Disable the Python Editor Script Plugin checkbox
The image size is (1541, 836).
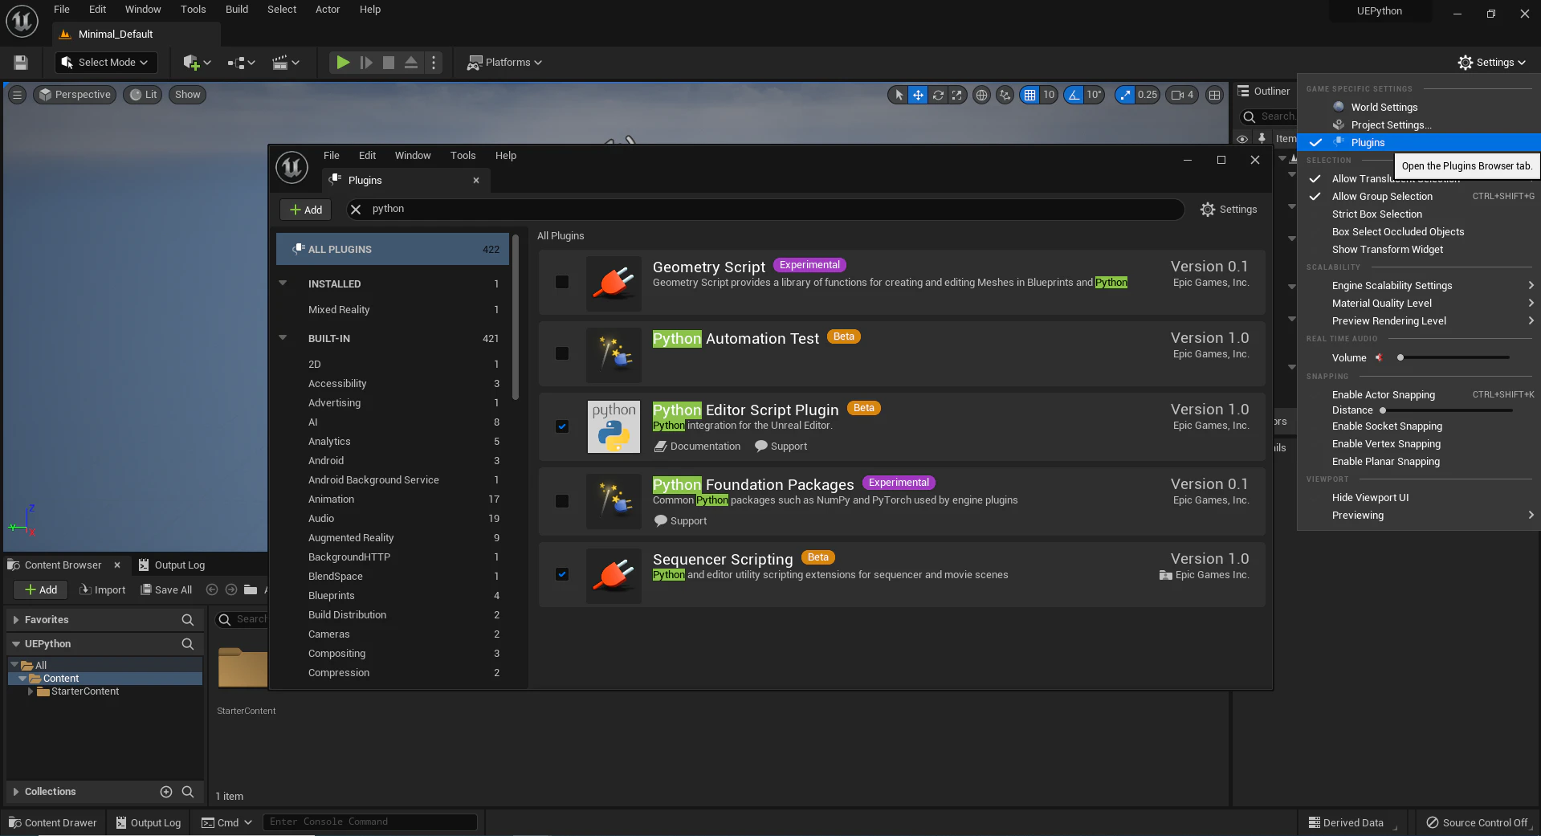click(562, 426)
